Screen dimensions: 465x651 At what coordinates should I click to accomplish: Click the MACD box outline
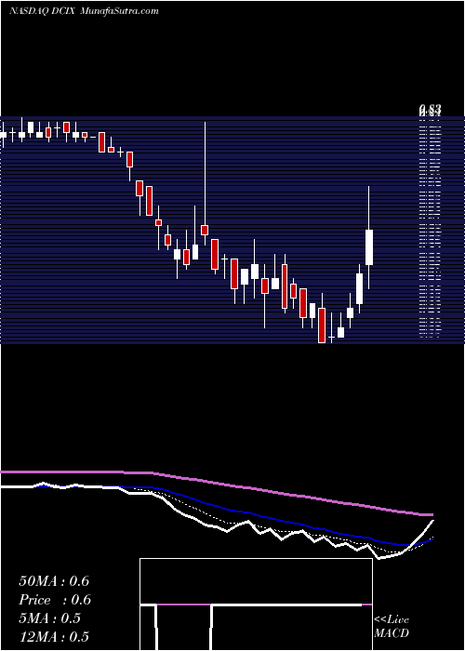click(x=256, y=604)
